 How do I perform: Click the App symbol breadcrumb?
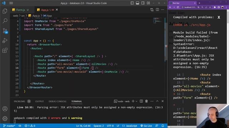[48, 16]
